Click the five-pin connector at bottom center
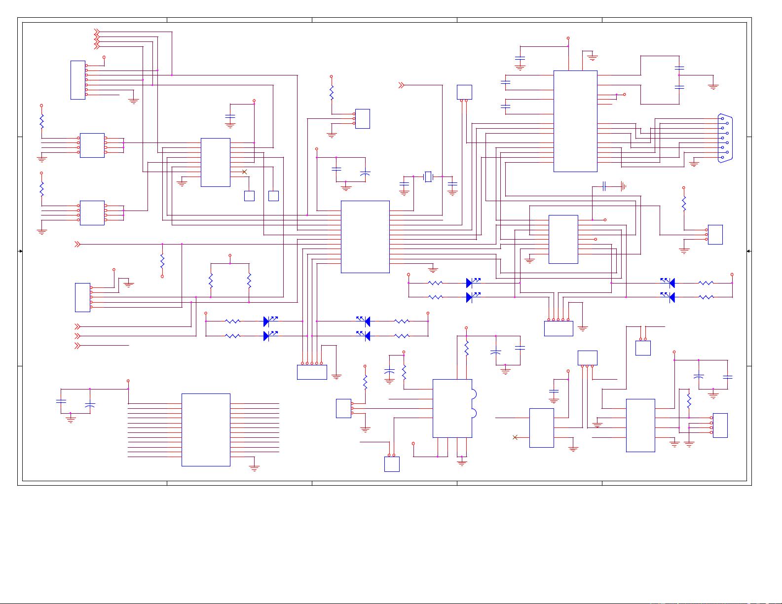Viewport: 782px width, 604px height. tap(312, 372)
